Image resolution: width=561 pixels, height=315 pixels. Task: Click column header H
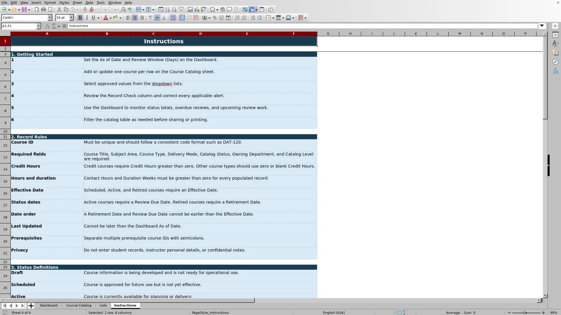350,34
